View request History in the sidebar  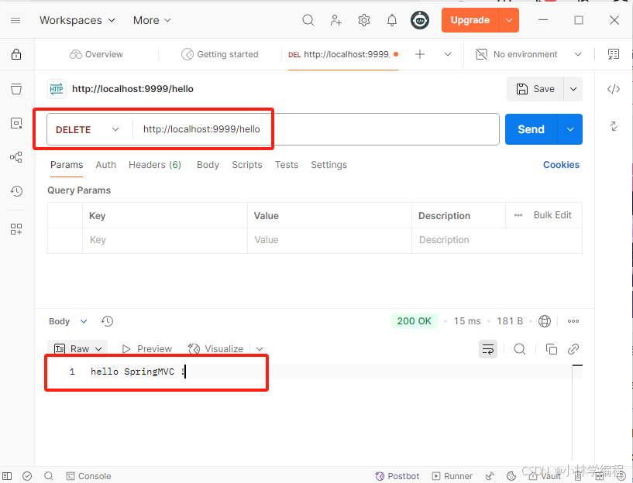click(x=15, y=191)
